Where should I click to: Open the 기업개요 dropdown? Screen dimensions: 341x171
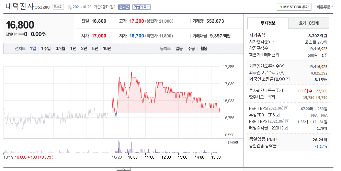(x=141, y=7)
